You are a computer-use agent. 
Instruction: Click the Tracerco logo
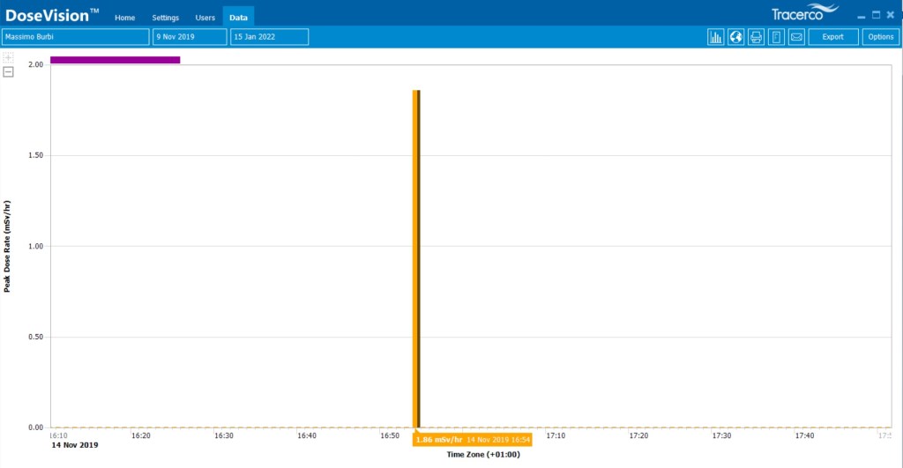click(796, 15)
